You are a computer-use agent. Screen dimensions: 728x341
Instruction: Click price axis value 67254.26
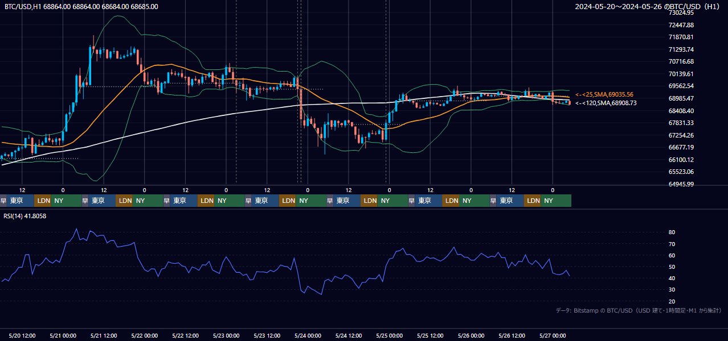click(x=681, y=135)
